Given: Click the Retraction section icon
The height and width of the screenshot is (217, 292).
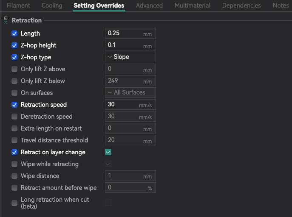Looking at the screenshot, I should click(6, 20).
